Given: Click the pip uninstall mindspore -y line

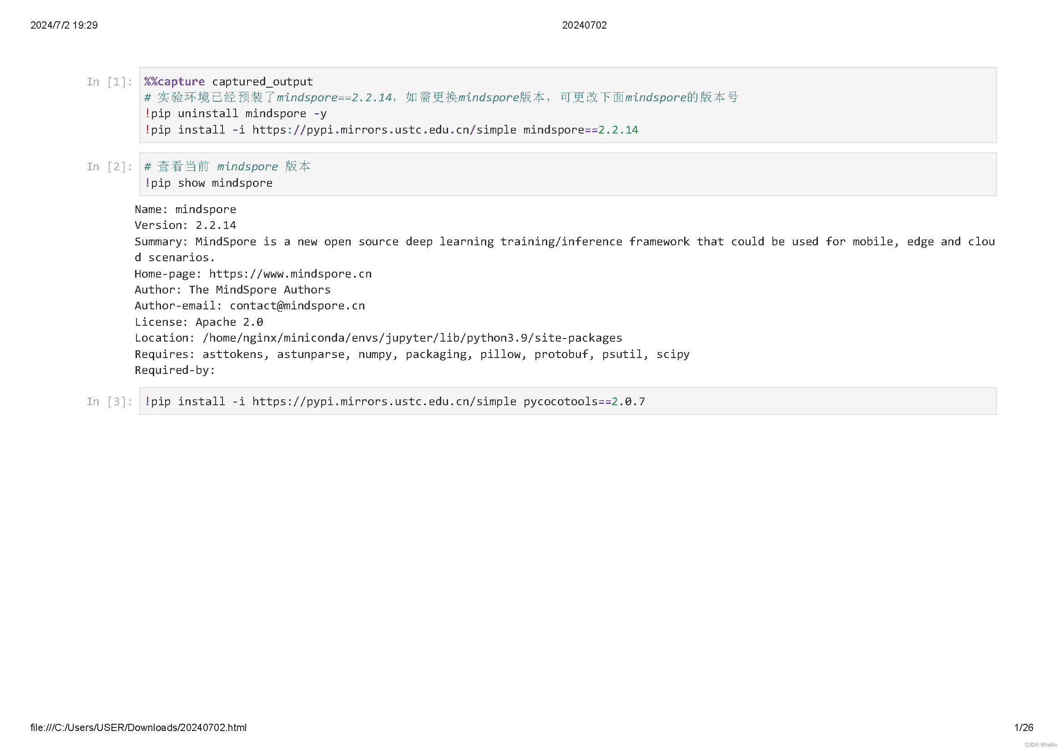Looking at the screenshot, I should pyautogui.click(x=236, y=114).
